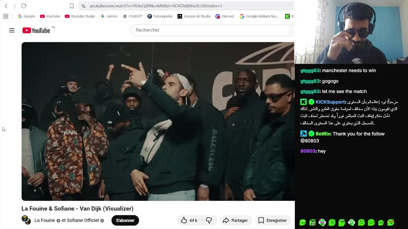408x229 pixels.
Task: Click the La Fouine channel avatar
Action: tap(26, 220)
